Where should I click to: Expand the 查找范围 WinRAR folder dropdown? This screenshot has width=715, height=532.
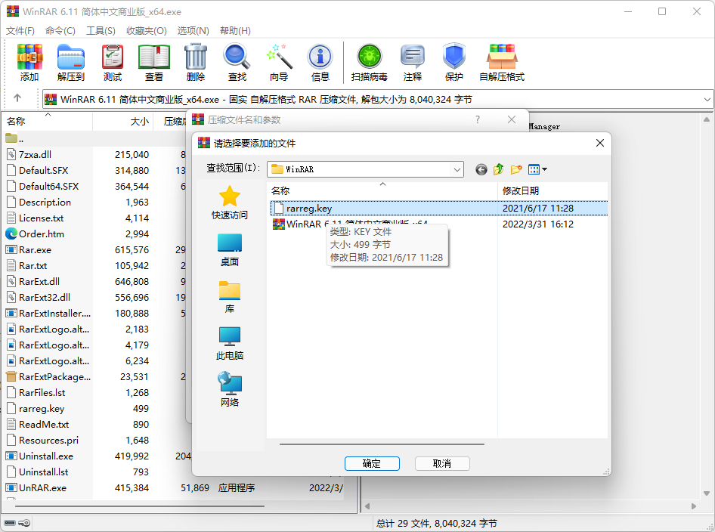pos(457,169)
